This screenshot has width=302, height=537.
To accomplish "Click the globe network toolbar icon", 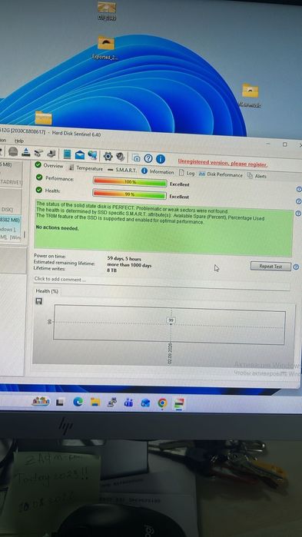I will point(92,155).
